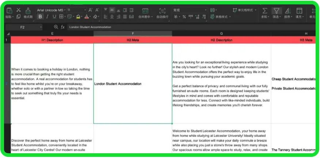Click the fx insert function icon
Screen dimensions: 320x158
(63, 27)
